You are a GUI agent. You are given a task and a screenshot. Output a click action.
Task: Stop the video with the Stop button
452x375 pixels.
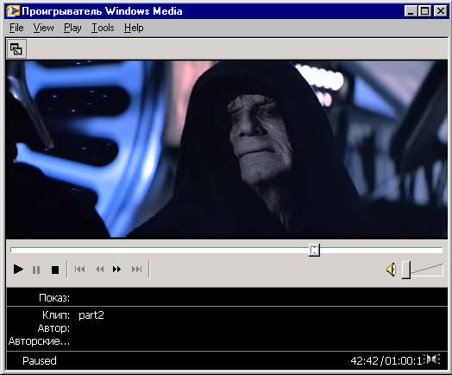click(x=55, y=270)
